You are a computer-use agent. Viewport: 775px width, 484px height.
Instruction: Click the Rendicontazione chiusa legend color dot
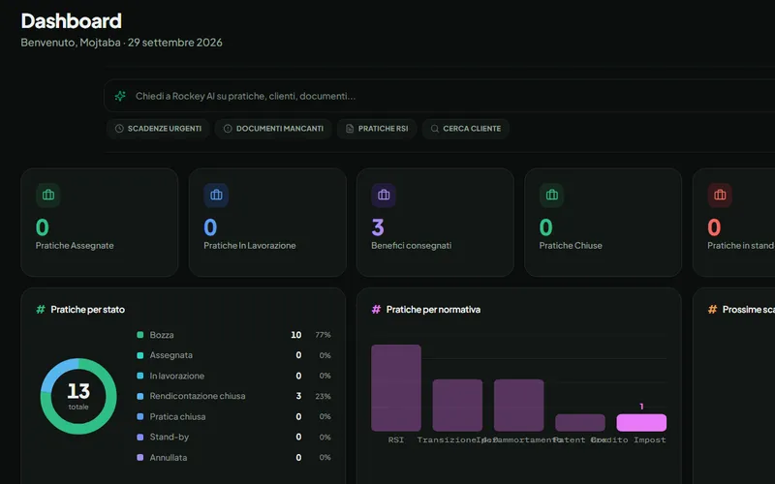tap(139, 396)
